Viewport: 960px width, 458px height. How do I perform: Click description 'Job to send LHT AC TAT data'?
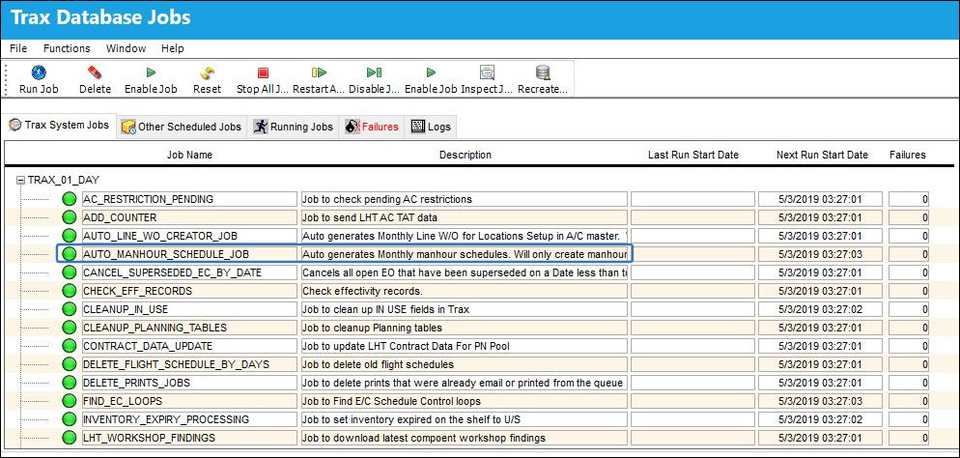(x=464, y=217)
